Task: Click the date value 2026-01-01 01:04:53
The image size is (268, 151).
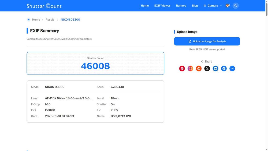Action: click(59, 116)
